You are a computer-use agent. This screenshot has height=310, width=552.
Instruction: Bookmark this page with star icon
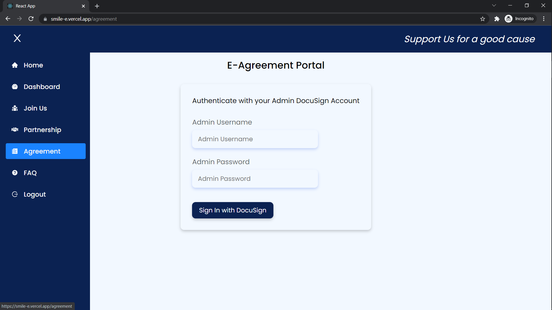tap(482, 19)
